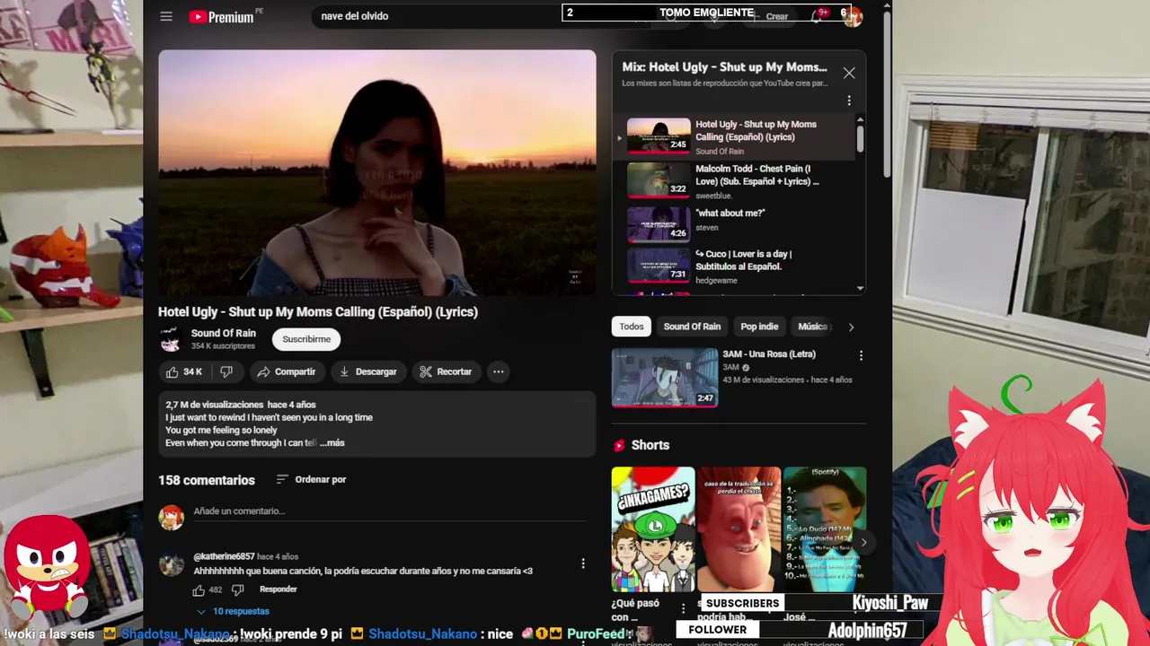Open the YouTube hamburger guide menu
Screen dimensions: 1150x646
(x=166, y=16)
